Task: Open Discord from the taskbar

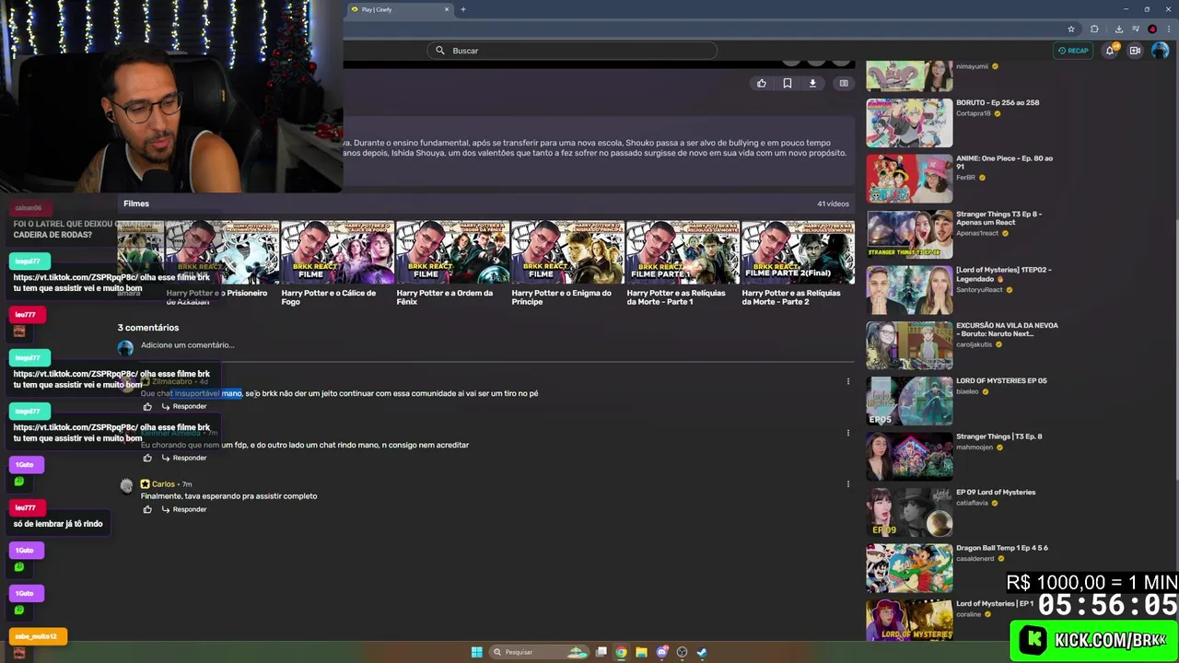Action: [x=661, y=652]
